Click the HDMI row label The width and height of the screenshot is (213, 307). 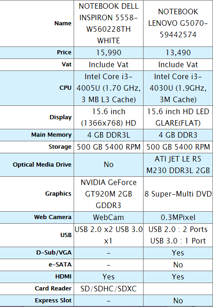point(63,277)
